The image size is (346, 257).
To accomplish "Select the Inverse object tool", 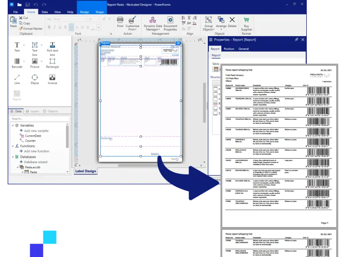I will pyautogui.click(x=52, y=78).
